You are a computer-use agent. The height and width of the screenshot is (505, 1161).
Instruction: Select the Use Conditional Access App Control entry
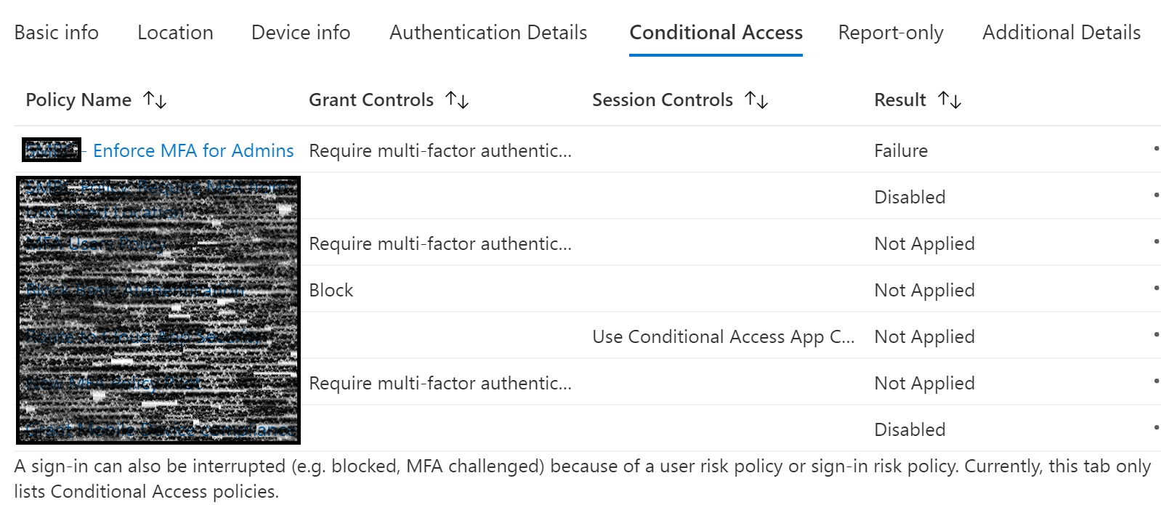[724, 336]
